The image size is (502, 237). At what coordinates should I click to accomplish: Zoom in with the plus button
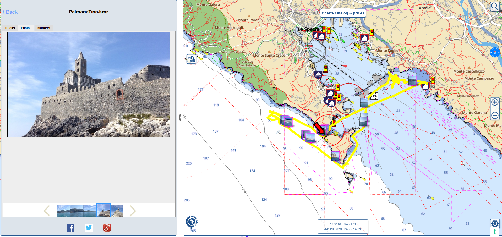pyautogui.click(x=495, y=102)
